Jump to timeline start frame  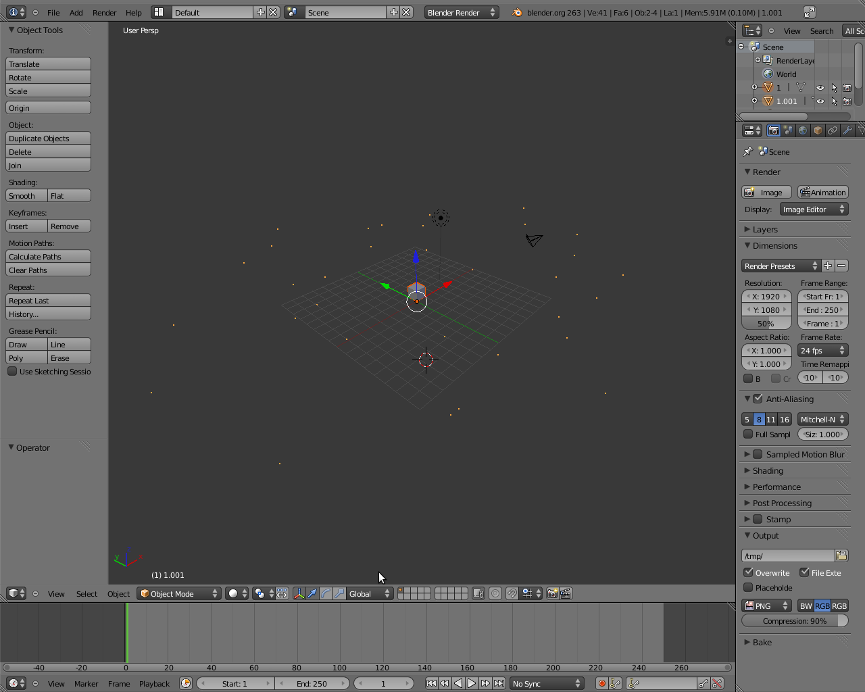431,683
